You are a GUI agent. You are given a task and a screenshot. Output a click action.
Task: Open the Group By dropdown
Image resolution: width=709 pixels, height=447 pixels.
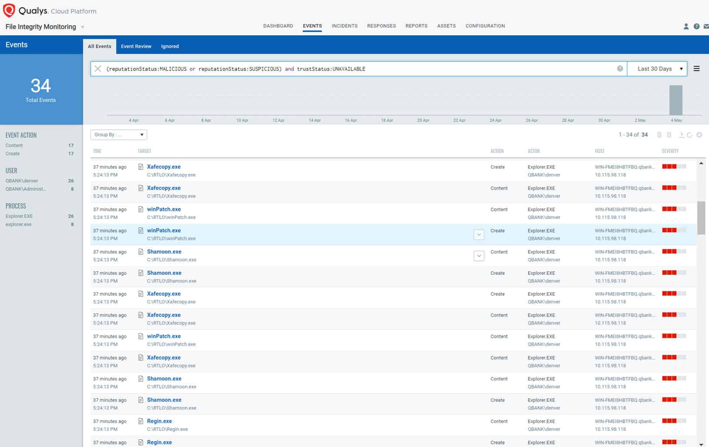tap(119, 135)
